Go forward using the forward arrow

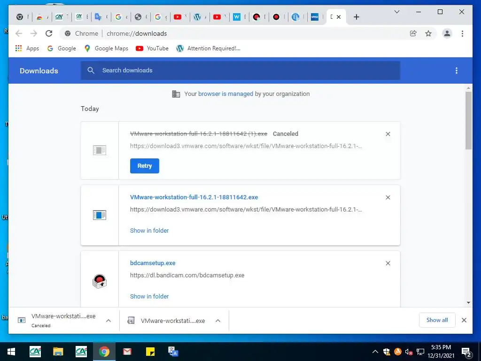(x=34, y=33)
